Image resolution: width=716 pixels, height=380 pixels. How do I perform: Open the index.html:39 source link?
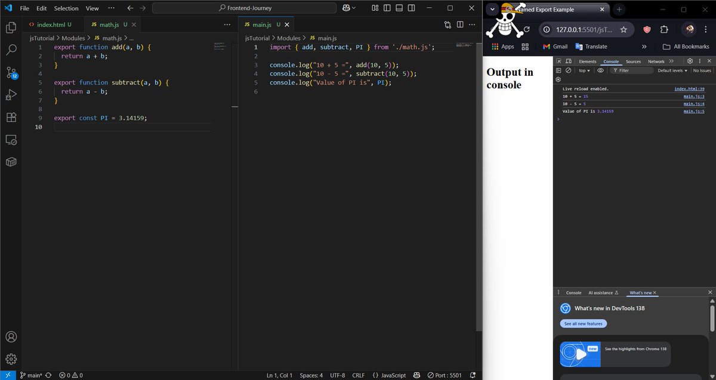click(x=689, y=88)
